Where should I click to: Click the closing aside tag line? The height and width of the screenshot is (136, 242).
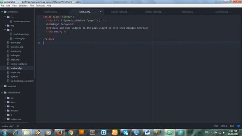point(49,39)
